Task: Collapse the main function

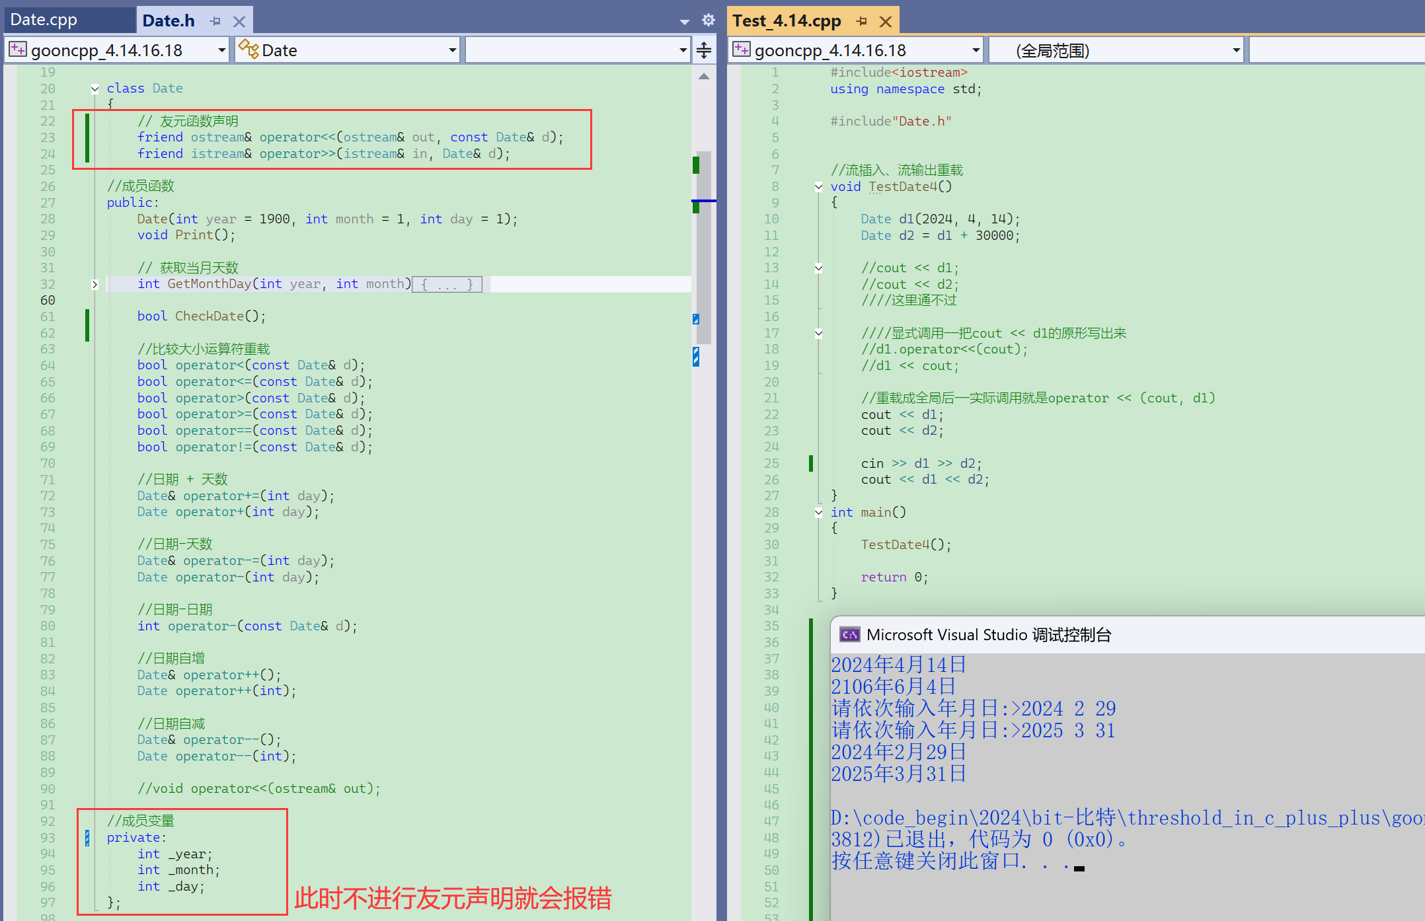Action: (x=818, y=512)
